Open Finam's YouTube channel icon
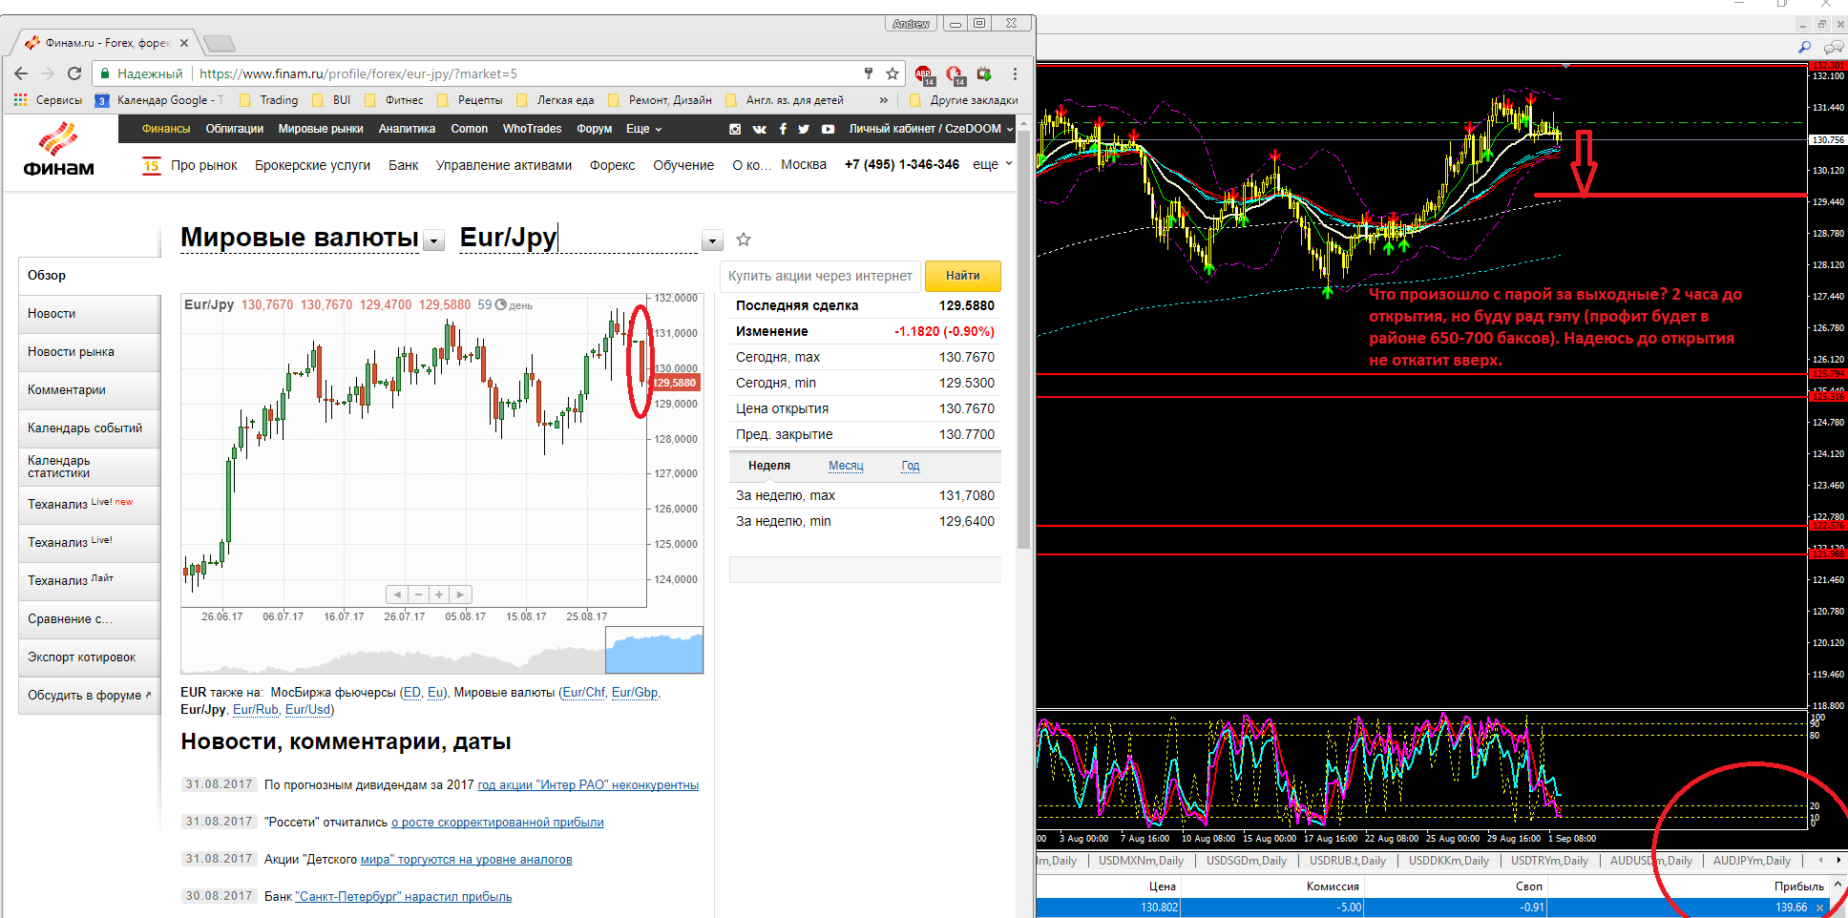Viewport: 1848px width, 918px height. click(x=828, y=129)
